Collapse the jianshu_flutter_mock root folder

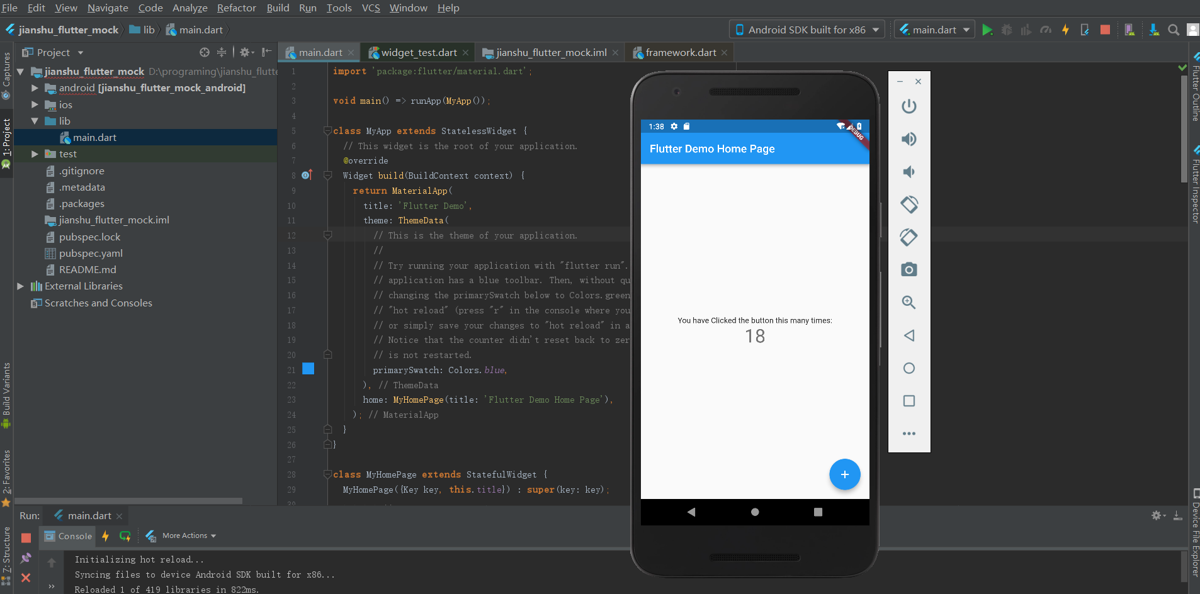(x=20, y=72)
